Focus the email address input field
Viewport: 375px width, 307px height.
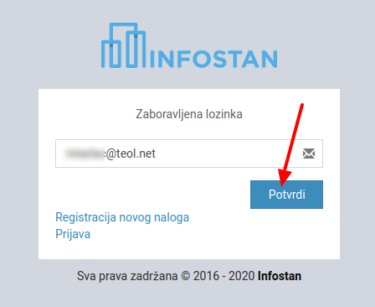click(189, 153)
